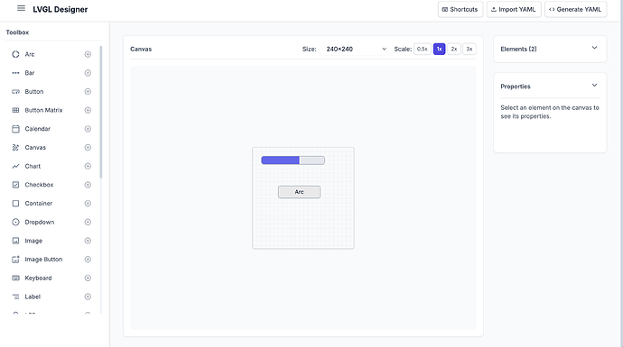Add a Keyboard widget via plus icon

[88, 278]
